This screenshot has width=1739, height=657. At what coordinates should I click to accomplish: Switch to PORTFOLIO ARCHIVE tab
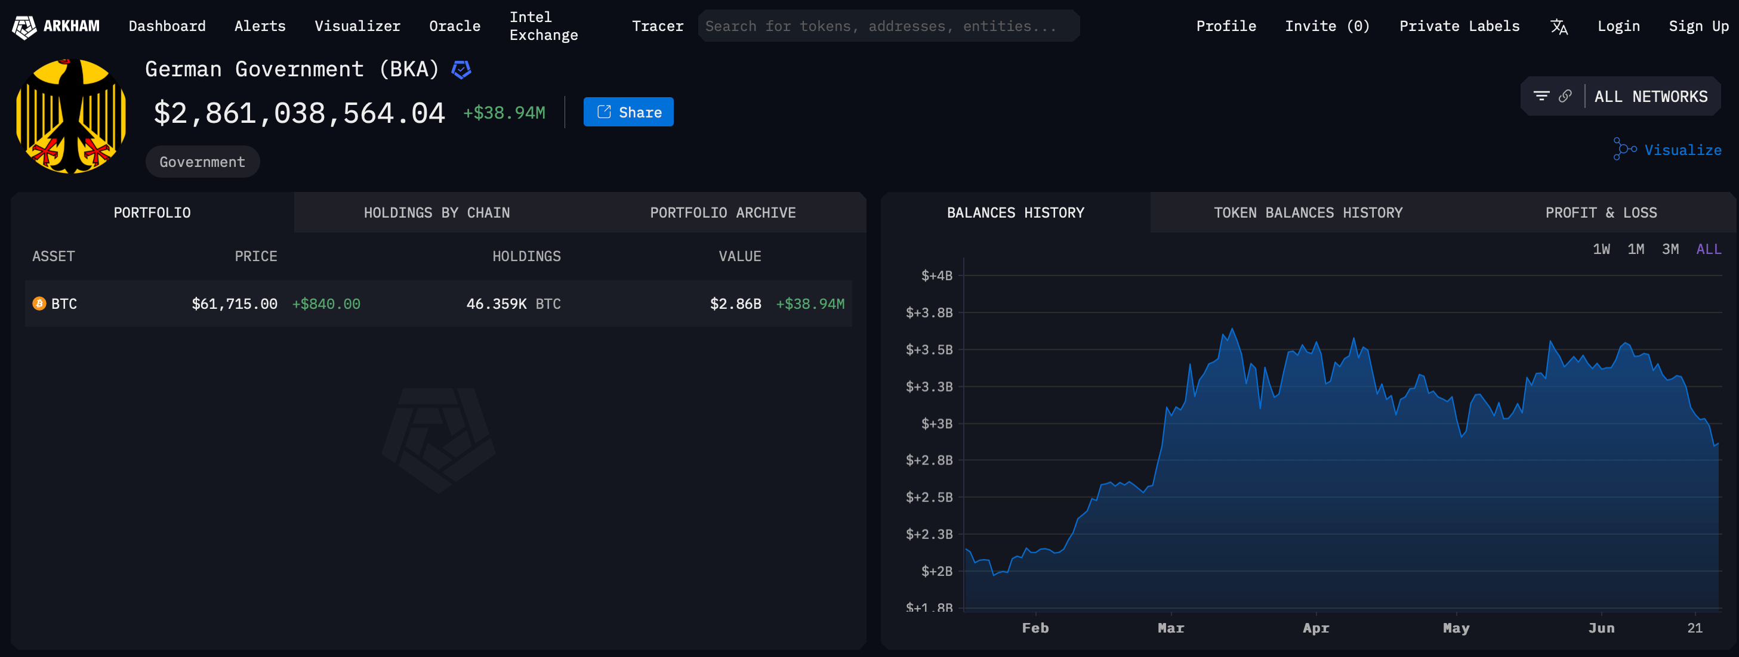(722, 212)
